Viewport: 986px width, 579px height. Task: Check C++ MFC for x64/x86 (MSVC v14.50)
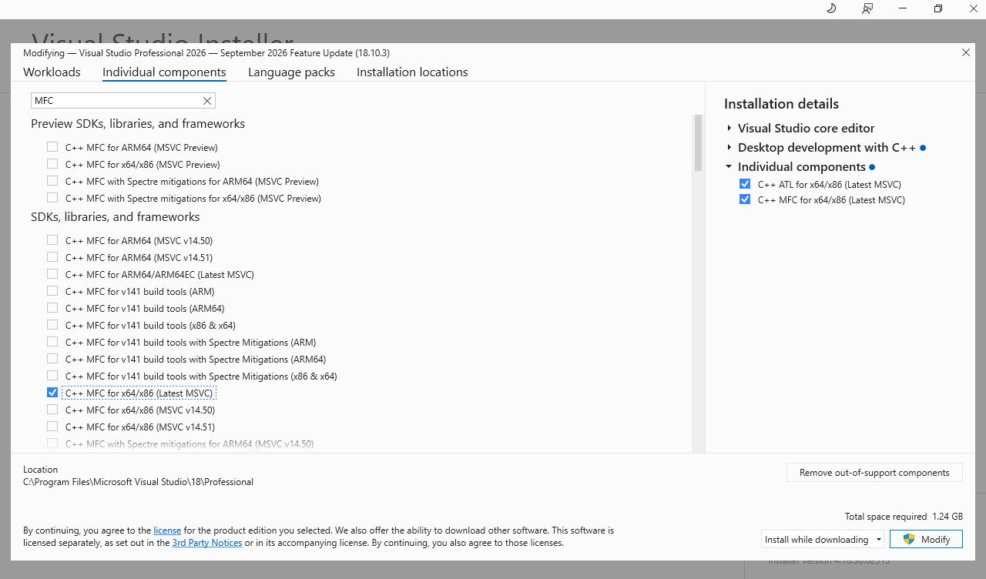click(52, 410)
